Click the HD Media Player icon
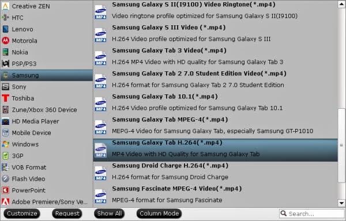 5,121
